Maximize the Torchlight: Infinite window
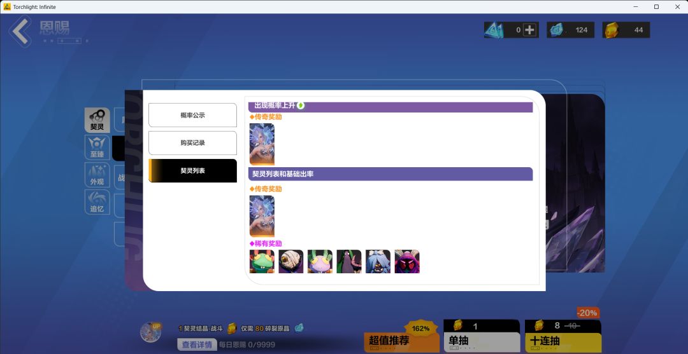The height and width of the screenshot is (354, 688). point(656,6)
